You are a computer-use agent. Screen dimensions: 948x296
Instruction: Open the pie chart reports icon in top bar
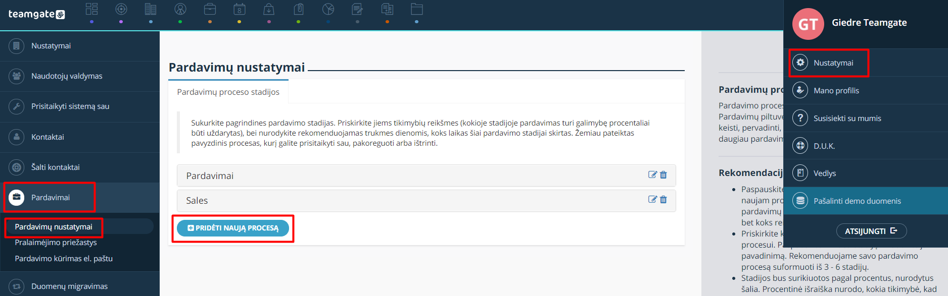[x=328, y=9]
